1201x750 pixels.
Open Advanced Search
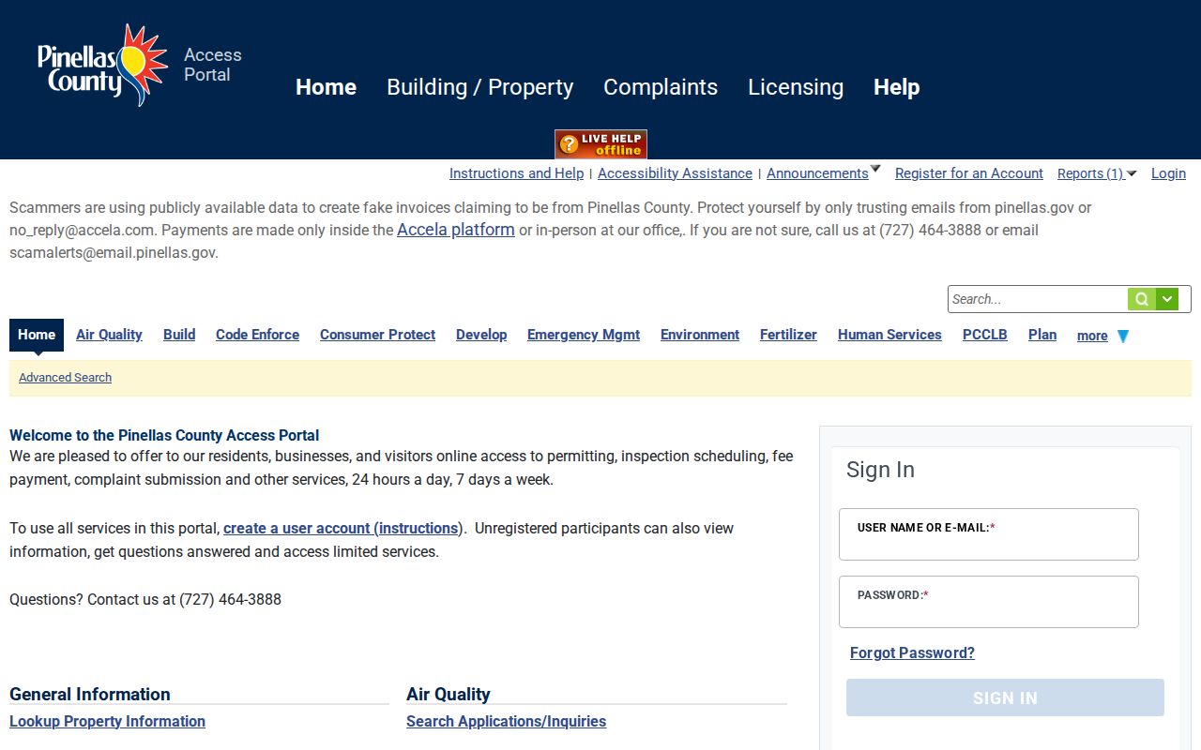tap(65, 378)
